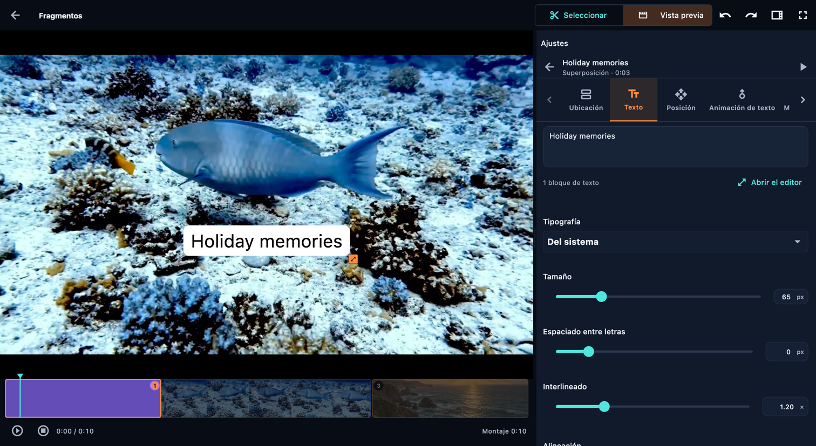Select the sunset clip numbered 3
Screen dimensions: 816x446
pos(450,399)
